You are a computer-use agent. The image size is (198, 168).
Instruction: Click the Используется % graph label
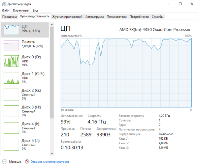tap(71, 36)
